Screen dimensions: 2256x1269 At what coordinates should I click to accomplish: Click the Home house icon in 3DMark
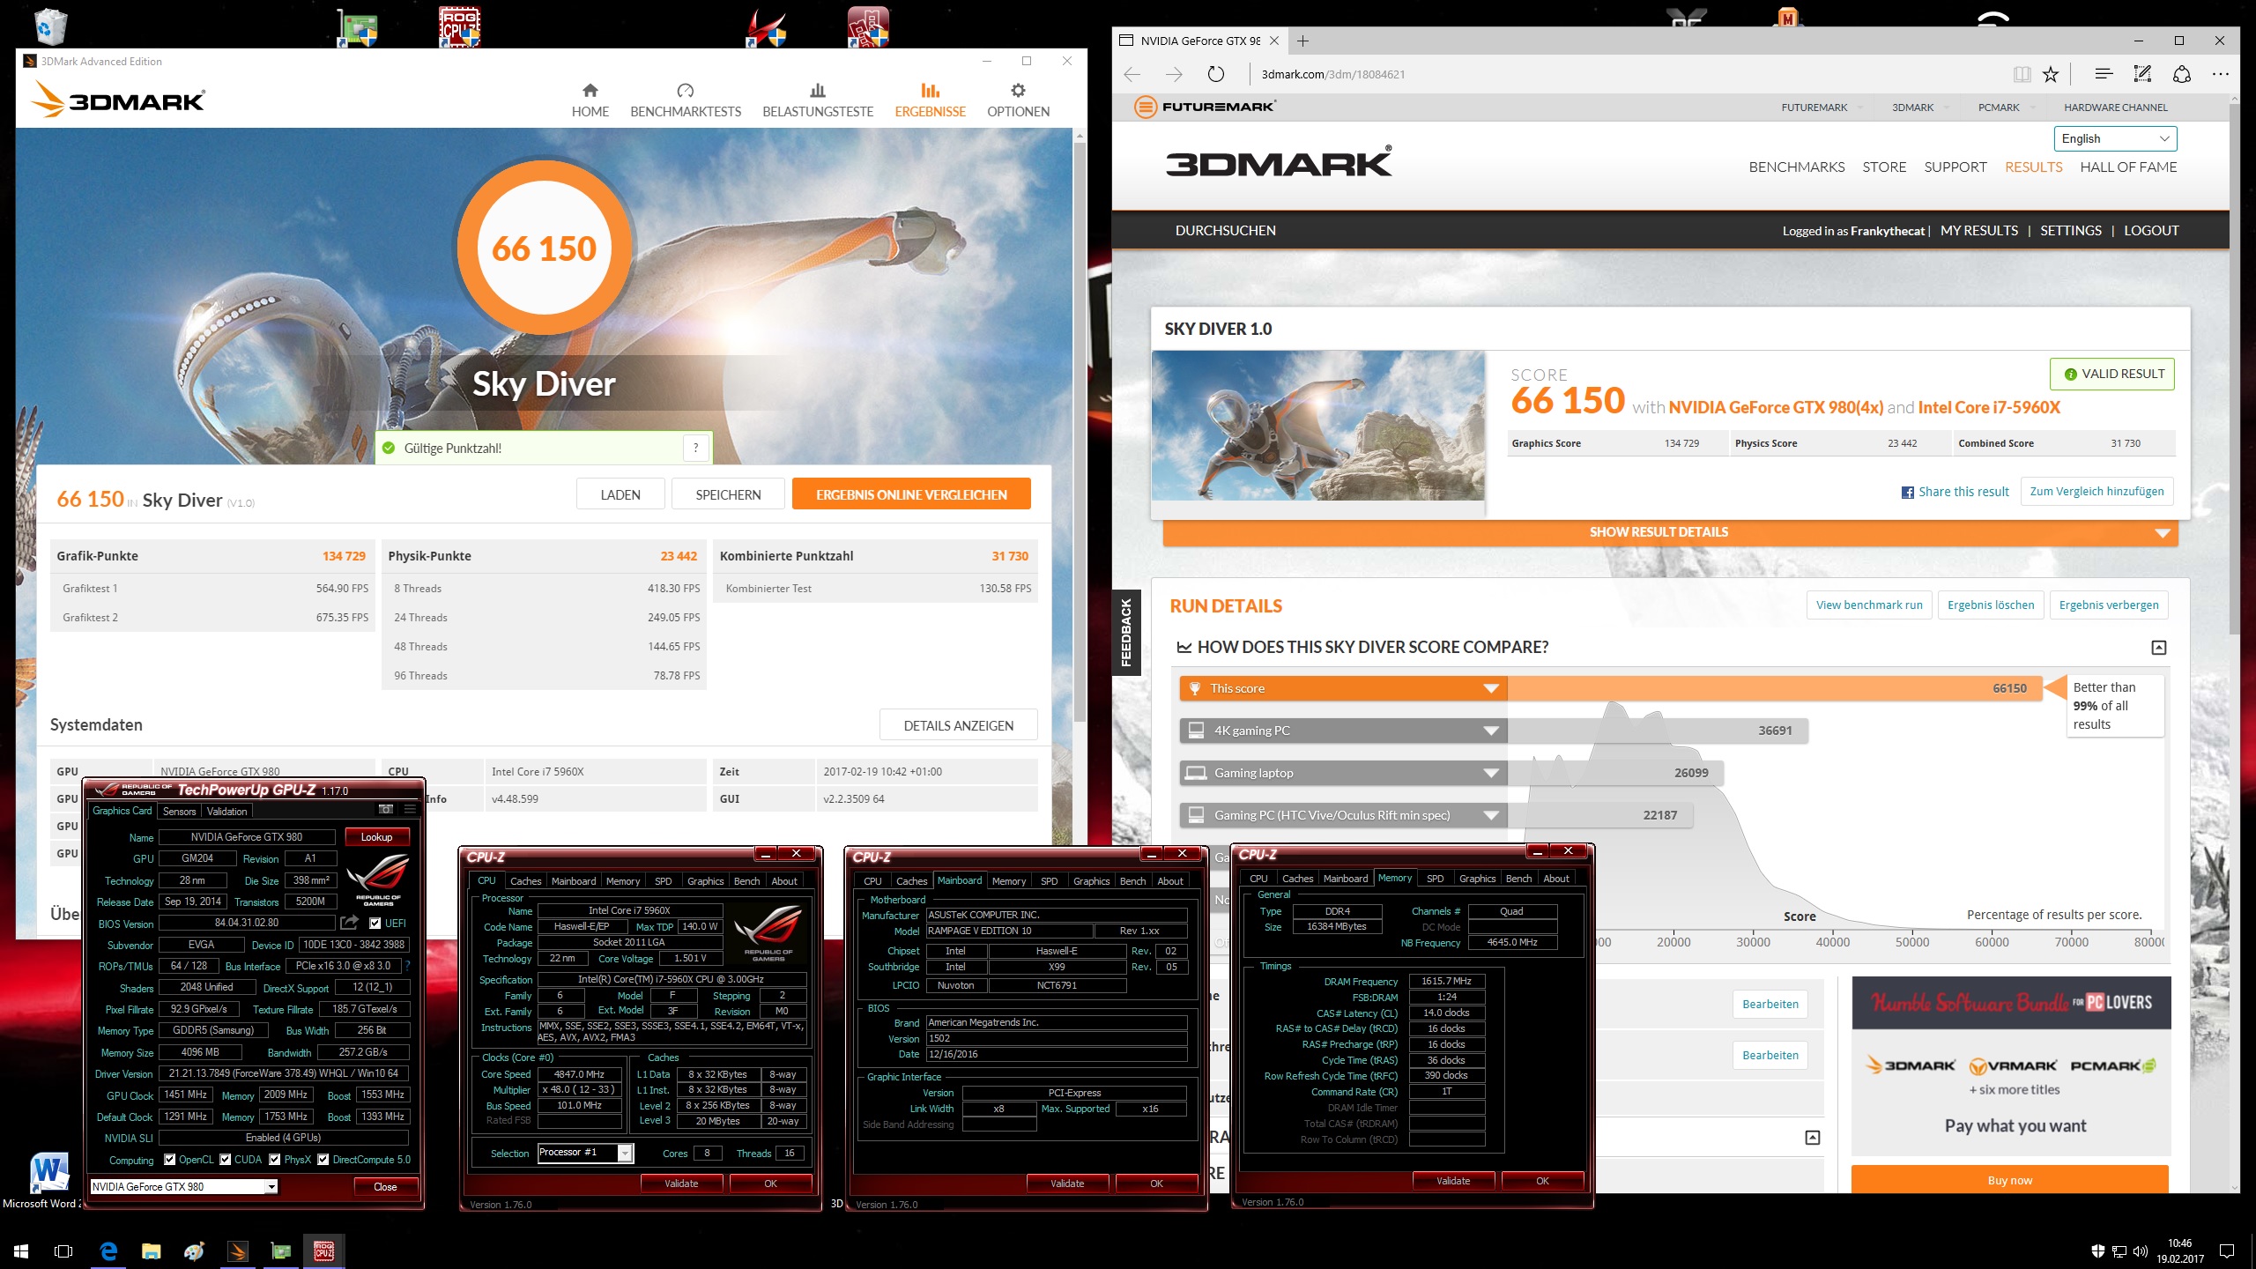point(590,90)
